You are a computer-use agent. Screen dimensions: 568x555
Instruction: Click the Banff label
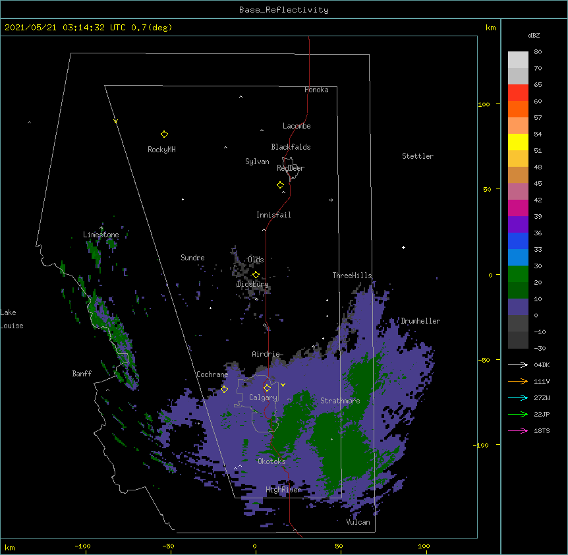coord(82,374)
